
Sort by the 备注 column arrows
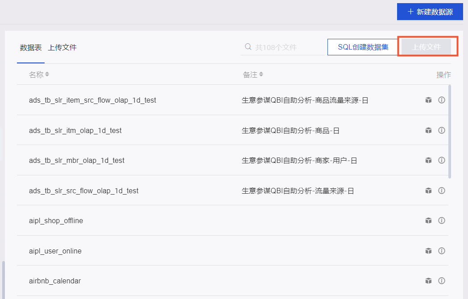(x=261, y=74)
